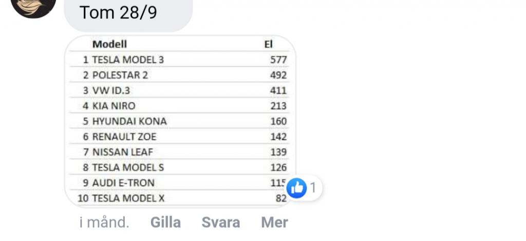
Task: Click the RENAULT ZOE row in image
Action: pos(179,137)
